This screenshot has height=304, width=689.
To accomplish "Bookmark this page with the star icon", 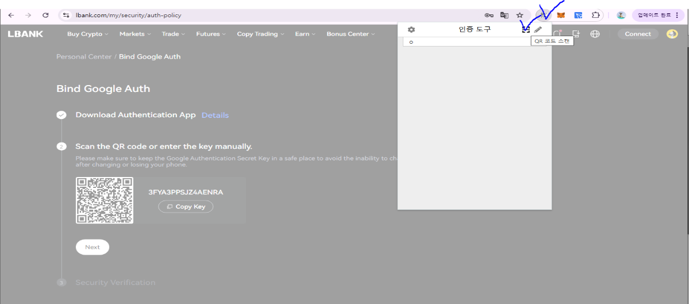I will (x=520, y=15).
